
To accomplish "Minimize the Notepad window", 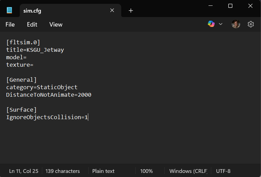I will (211, 6).
